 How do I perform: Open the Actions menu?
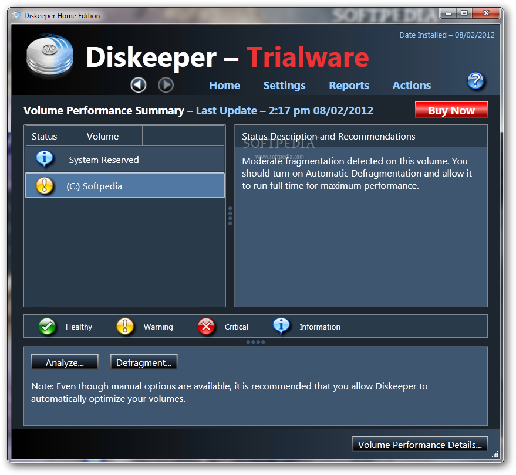click(412, 86)
